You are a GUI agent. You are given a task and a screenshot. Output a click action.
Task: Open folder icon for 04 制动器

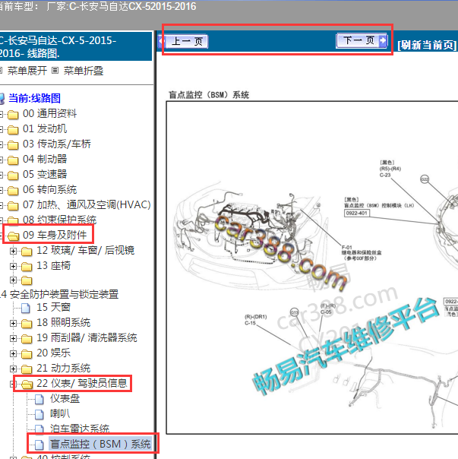13,160
